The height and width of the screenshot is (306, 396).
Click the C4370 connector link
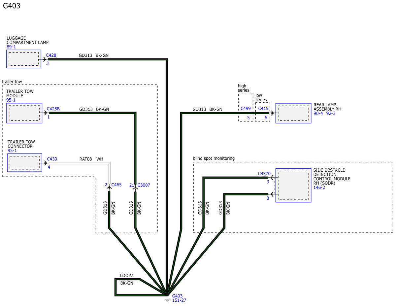[x=264, y=173]
